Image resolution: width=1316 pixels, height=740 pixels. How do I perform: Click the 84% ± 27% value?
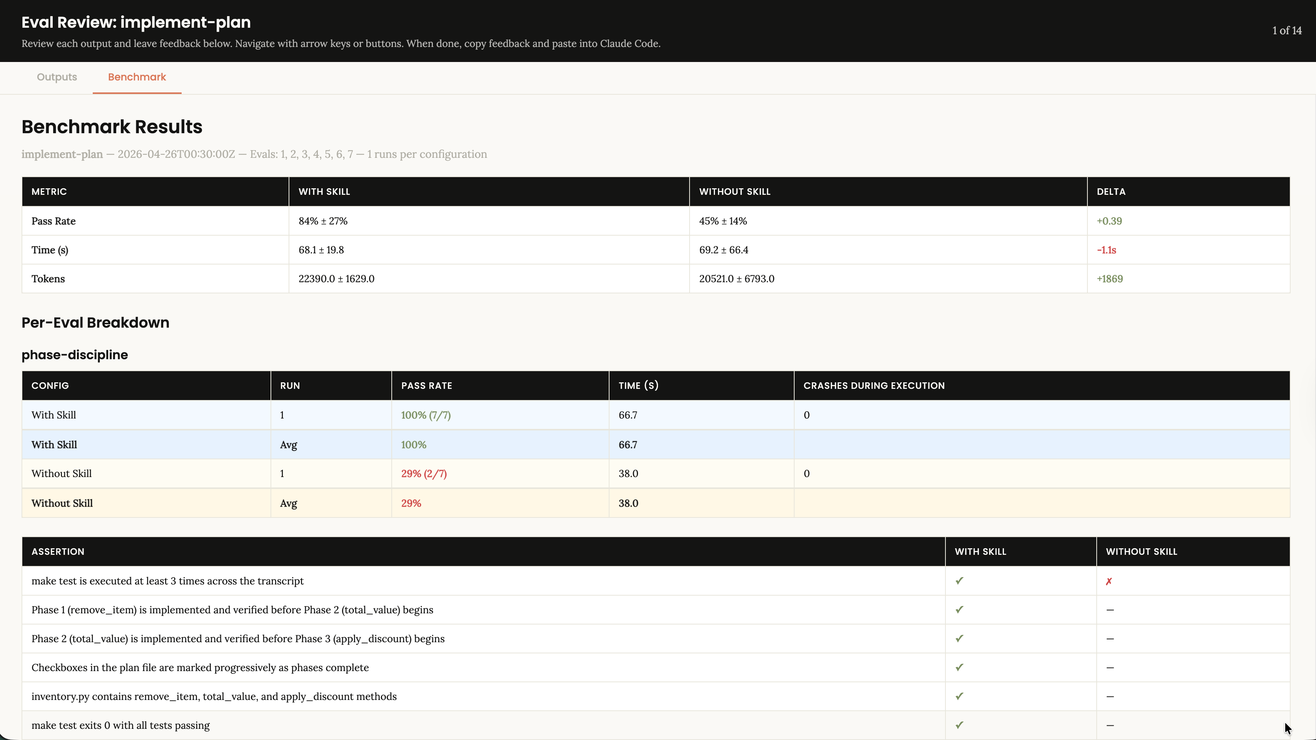pyautogui.click(x=323, y=221)
